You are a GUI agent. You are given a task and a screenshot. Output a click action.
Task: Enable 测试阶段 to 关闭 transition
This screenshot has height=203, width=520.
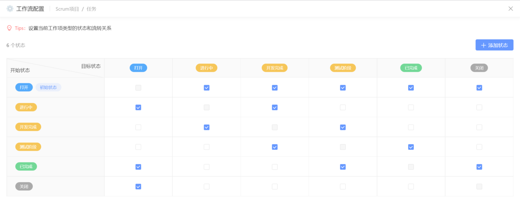[479, 147]
